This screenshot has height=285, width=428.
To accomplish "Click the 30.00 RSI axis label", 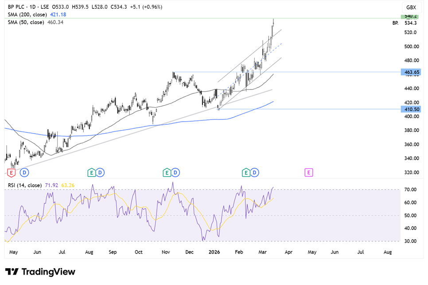I will tap(410, 241).
